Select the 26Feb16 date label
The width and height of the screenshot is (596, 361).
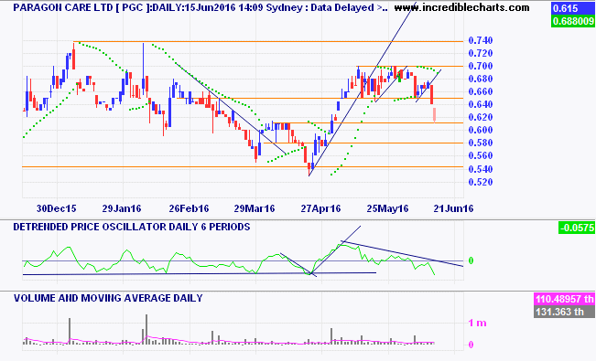click(x=189, y=208)
